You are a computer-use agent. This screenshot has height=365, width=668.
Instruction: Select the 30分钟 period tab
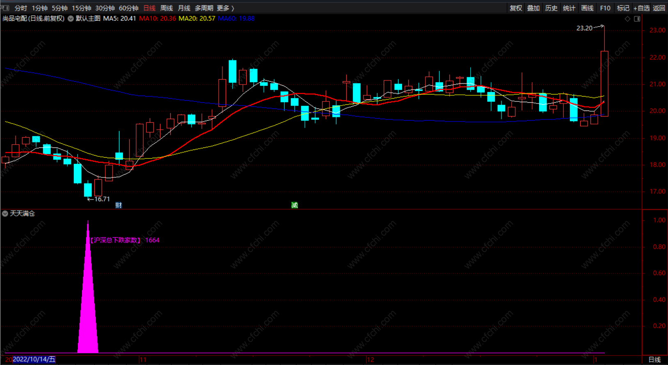click(105, 8)
